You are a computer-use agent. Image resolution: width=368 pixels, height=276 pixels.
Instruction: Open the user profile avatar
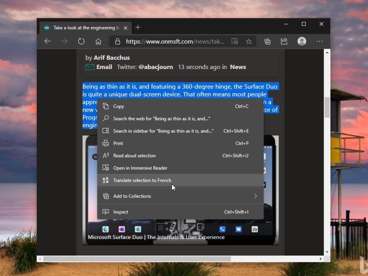[302, 41]
